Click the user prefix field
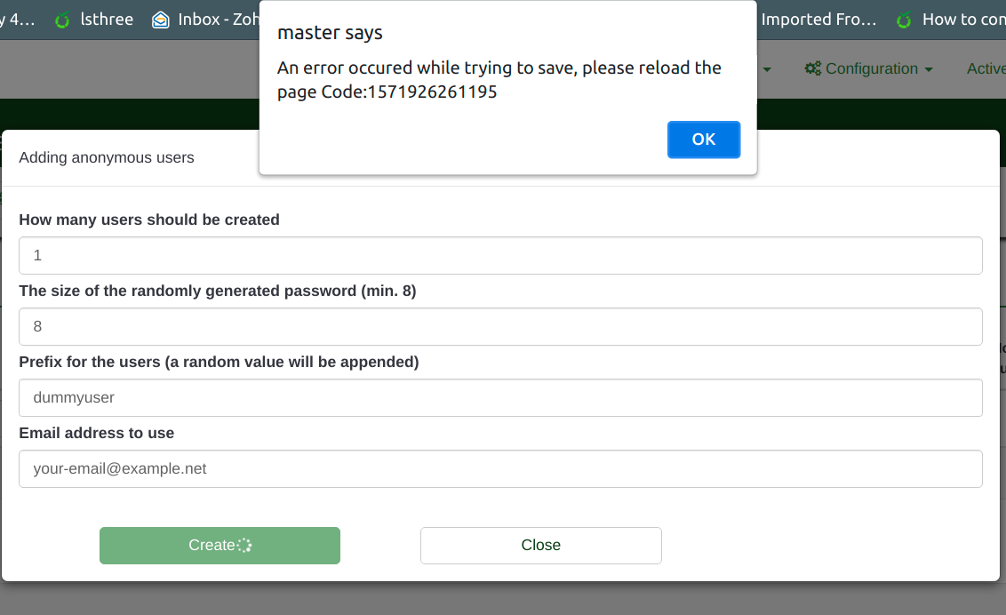1006x615 pixels. click(x=500, y=397)
